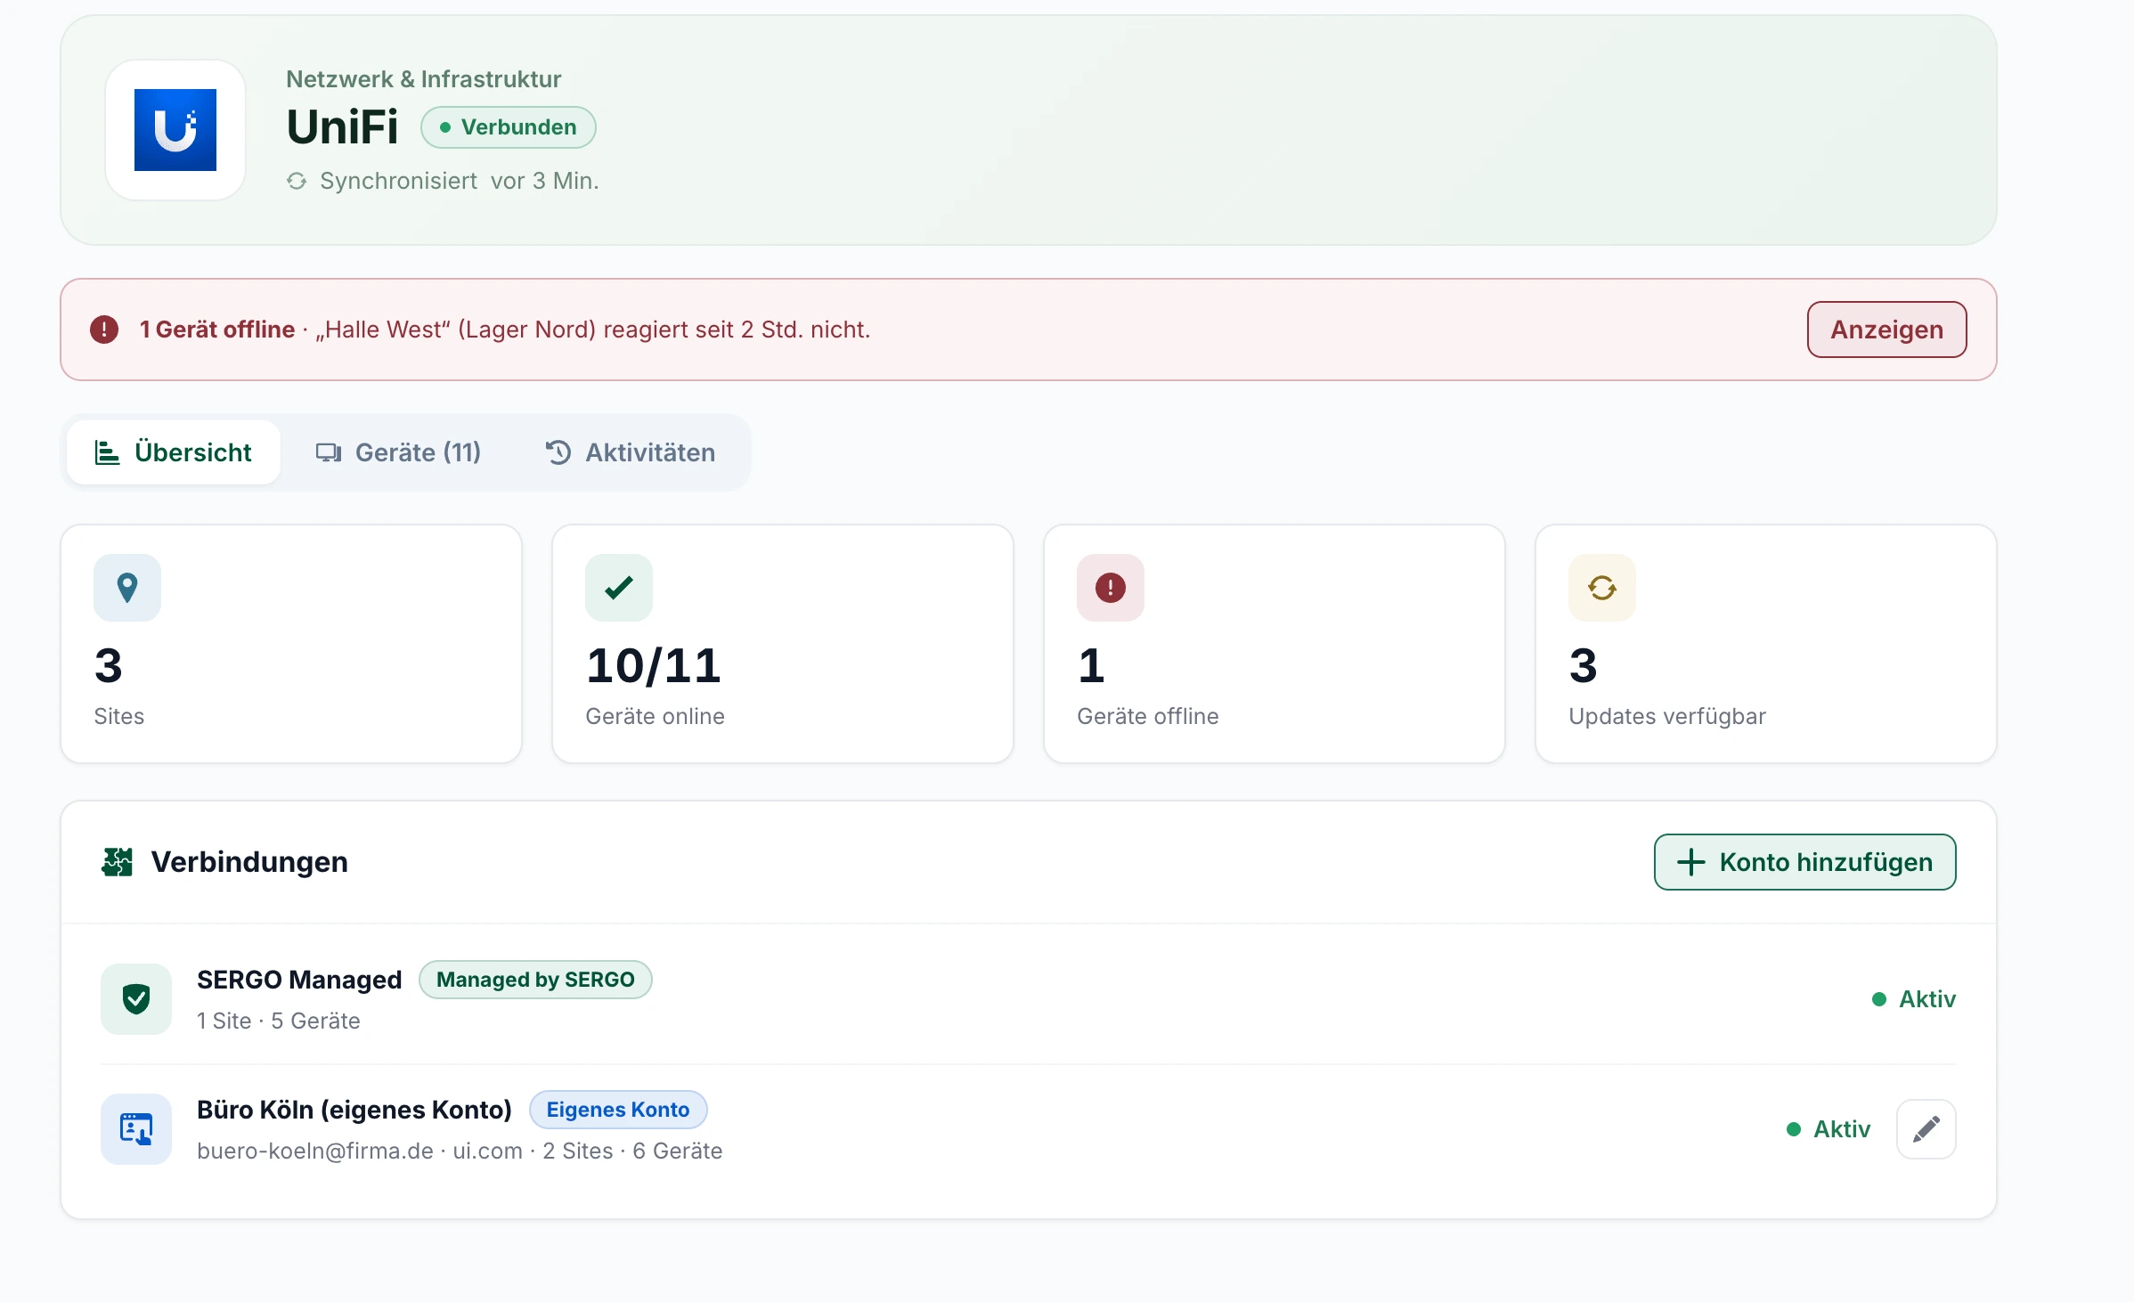Click the Managed by SERGO badge
Viewport: 2134px width, 1302px height.
coord(535,980)
